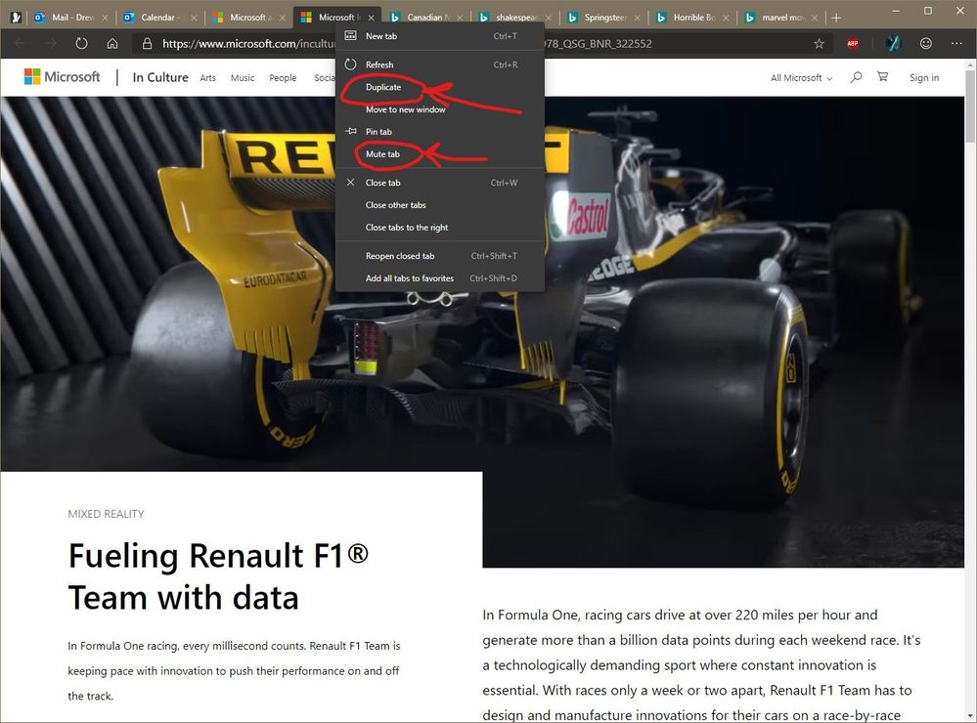
Task: Open the Music nav link
Action: point(243,78)
